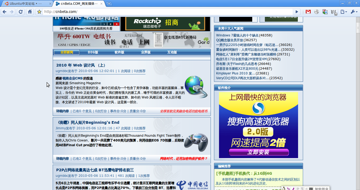Image resolution: width=360 pixels, height=190 pixels.
Task: Switch to the DIG版 tab
Action: (x=93, y=52)
